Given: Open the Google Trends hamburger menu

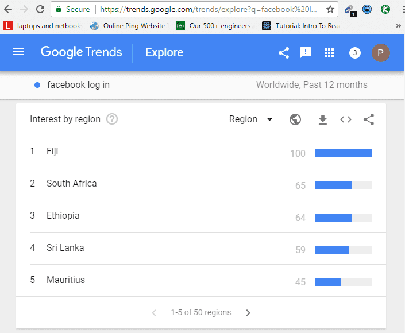Looking at the screenshot, I should click(18, 52).
